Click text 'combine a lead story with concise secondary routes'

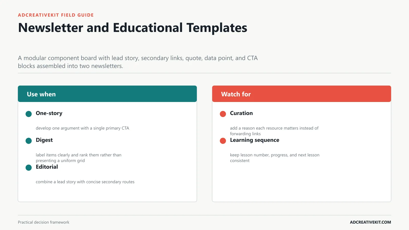click(85, 182)
